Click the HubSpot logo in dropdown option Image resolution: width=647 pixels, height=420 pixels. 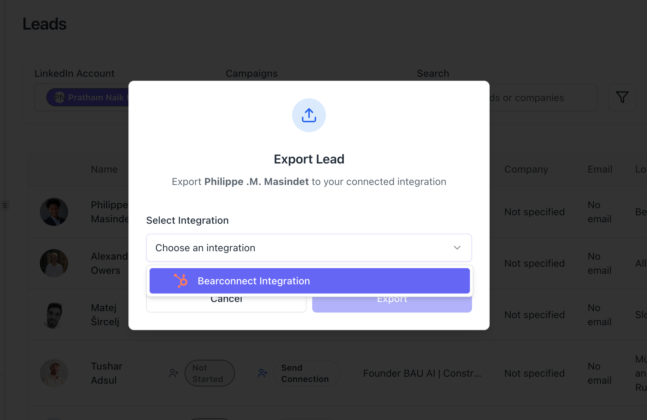point(181,281)
